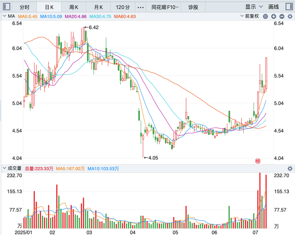295x235 pixels.
Task: Click the MA30:4.75 legend value
Action: (x=100, y=16)
